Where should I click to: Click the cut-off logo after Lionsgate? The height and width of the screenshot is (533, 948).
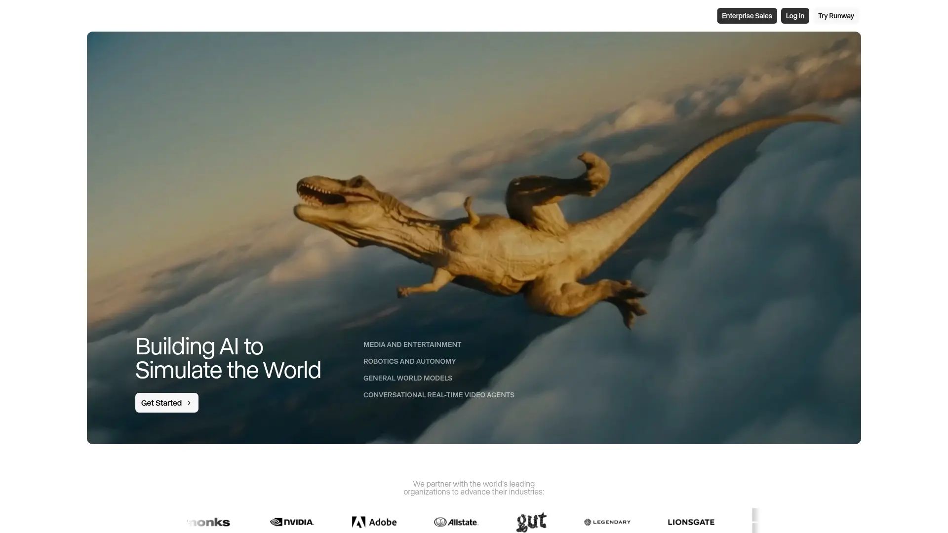(754, 521)
